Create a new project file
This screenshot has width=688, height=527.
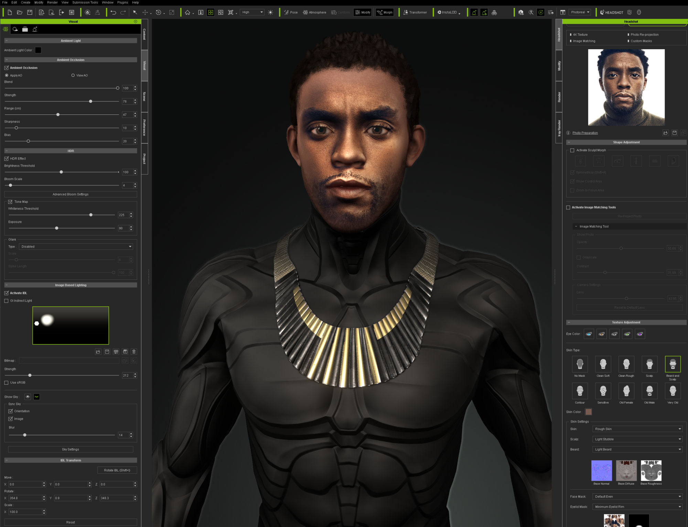pos(10,12)
